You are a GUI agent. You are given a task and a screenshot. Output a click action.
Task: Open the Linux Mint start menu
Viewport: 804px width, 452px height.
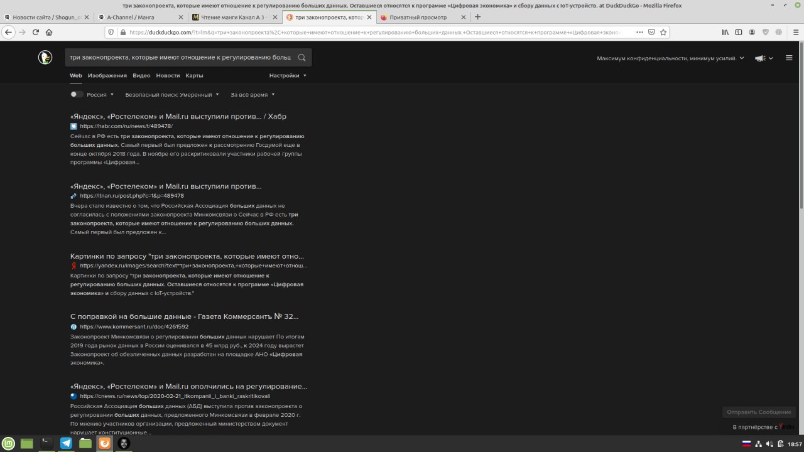9,443
